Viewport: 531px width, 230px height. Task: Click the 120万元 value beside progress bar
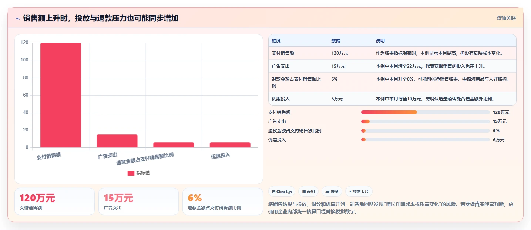(x=501, y=113)
